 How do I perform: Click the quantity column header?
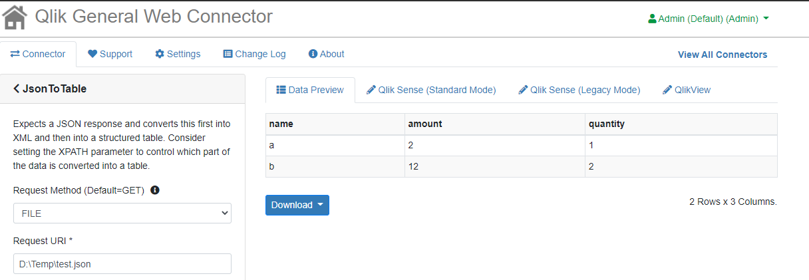(x=606, y=124)
